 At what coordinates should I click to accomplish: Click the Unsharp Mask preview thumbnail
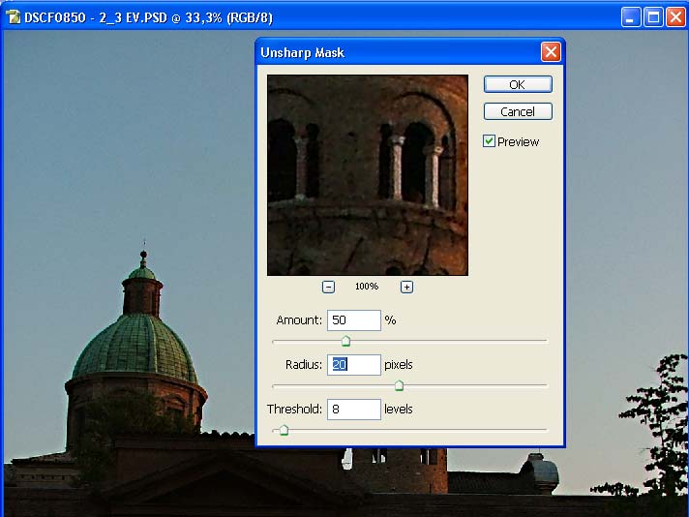pyautogui.click(x=368, y=175)
